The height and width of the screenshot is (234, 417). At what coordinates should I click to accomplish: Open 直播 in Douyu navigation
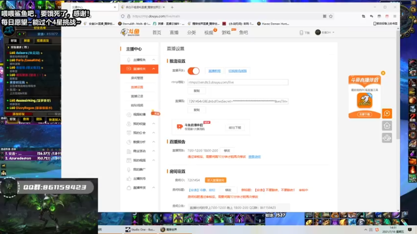click(174, 33)
